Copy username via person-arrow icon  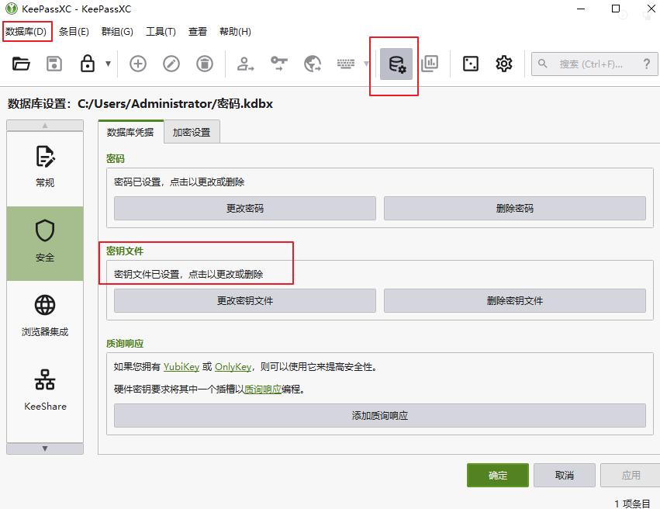(245, 64)
